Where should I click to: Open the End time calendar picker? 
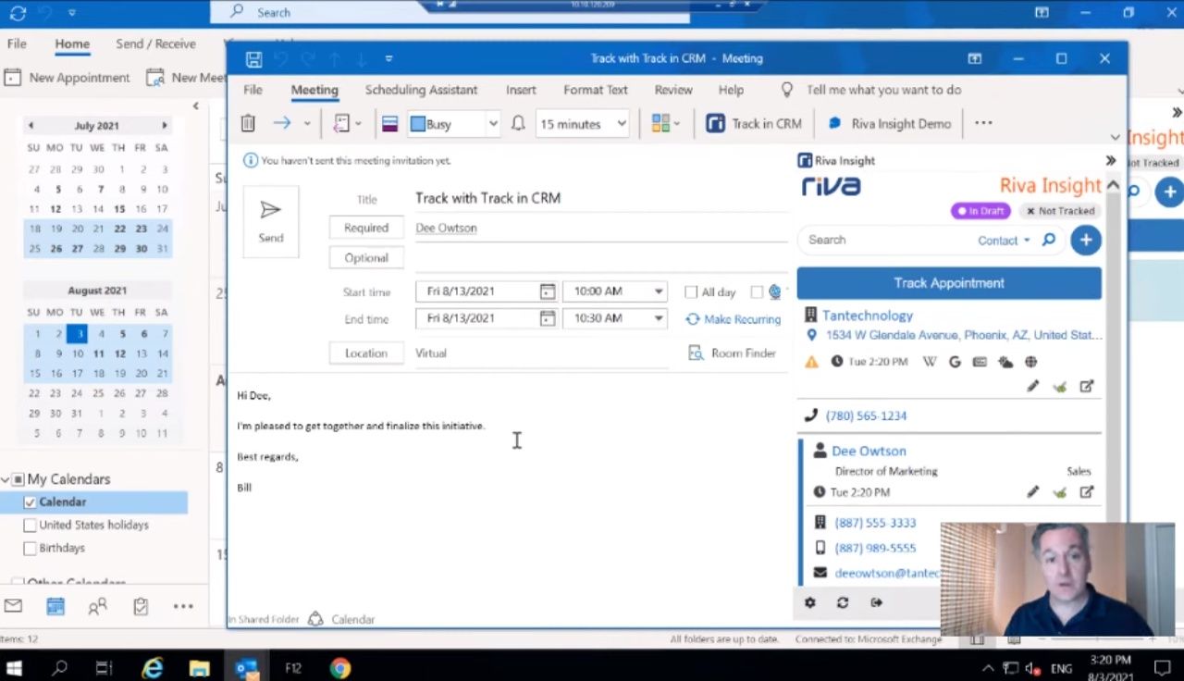click(x=548, y=318)
